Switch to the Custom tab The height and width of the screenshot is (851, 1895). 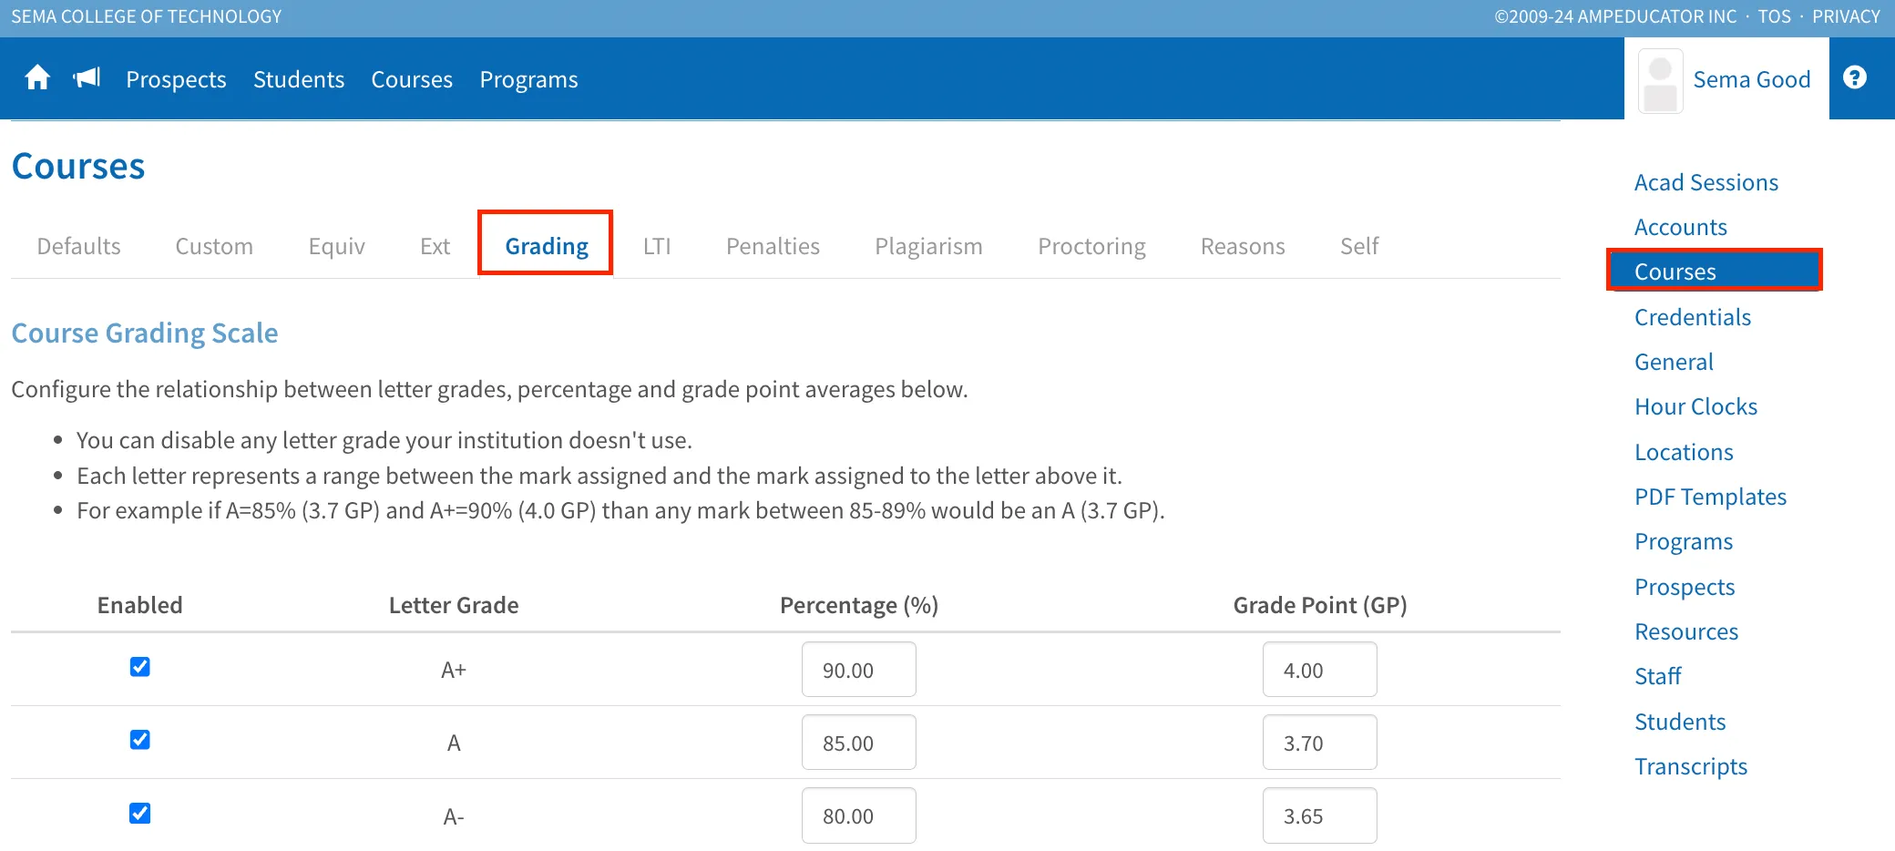tap(214, 246)
